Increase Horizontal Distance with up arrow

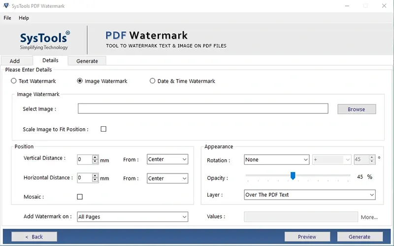[x=95, y=176]
